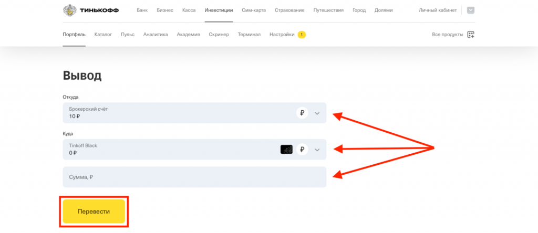Click the ruble icon in the brokerage account field
538x233 pixels.
pyautogui.click(x=302, y=113)
